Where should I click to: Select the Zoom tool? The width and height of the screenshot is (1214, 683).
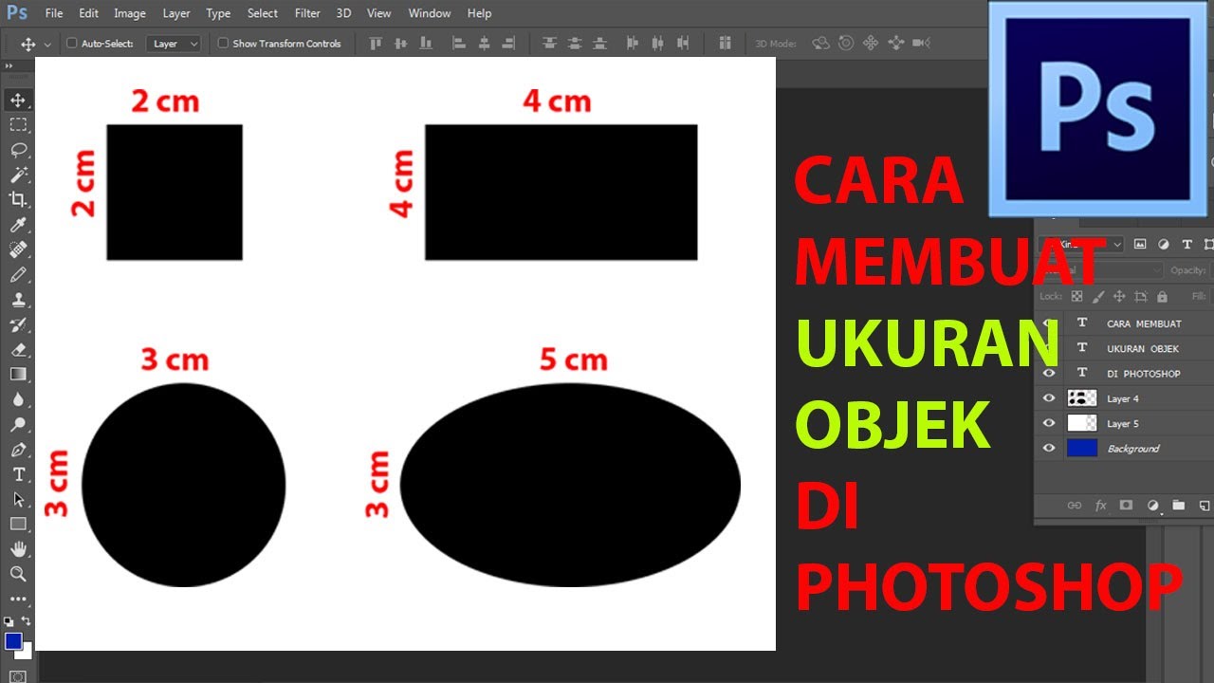click(x=18, y=573)
